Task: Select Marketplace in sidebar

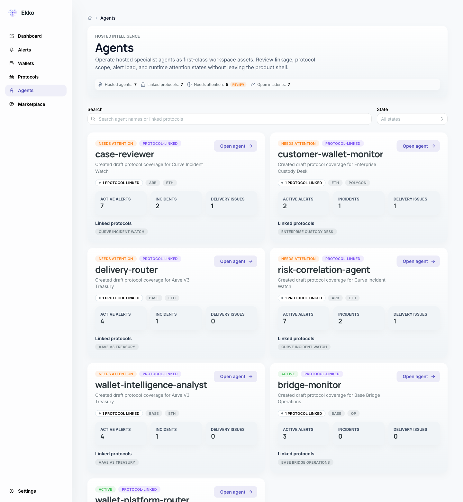Action: pyautogui.click(x=36, y=104)
